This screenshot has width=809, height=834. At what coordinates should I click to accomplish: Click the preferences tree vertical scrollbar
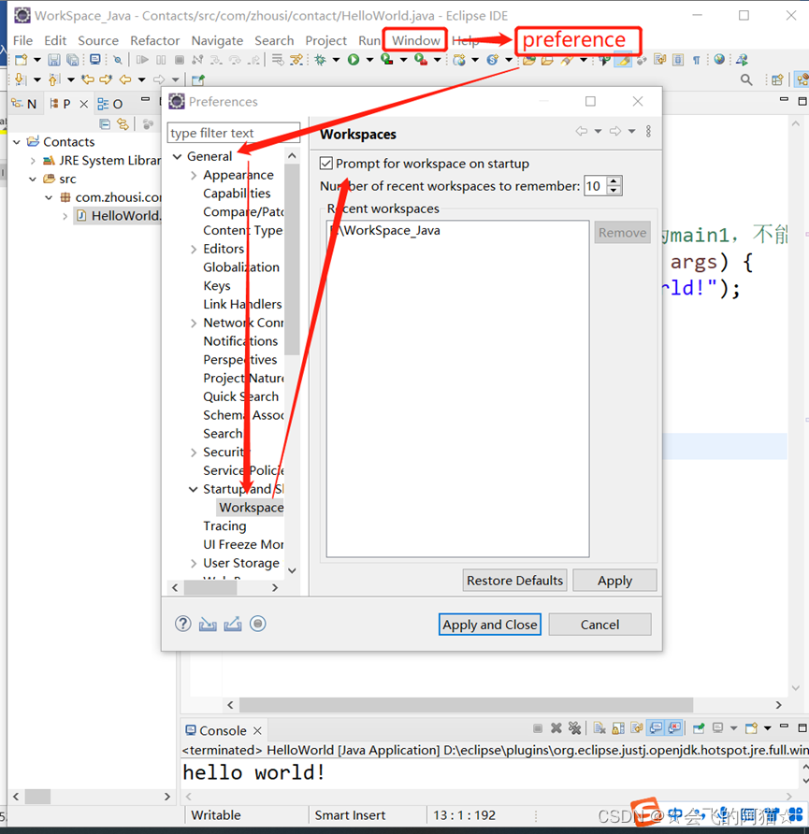(x=292, y=260)
